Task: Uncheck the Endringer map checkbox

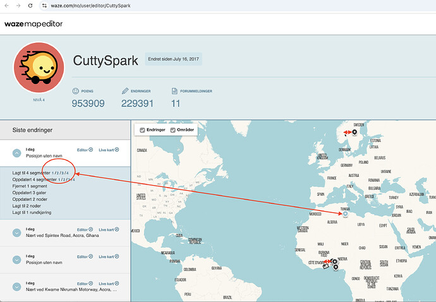Action: [142, 130]
